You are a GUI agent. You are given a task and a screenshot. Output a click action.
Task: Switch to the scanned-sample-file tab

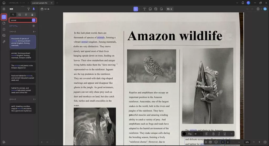(x=40, y=3)
